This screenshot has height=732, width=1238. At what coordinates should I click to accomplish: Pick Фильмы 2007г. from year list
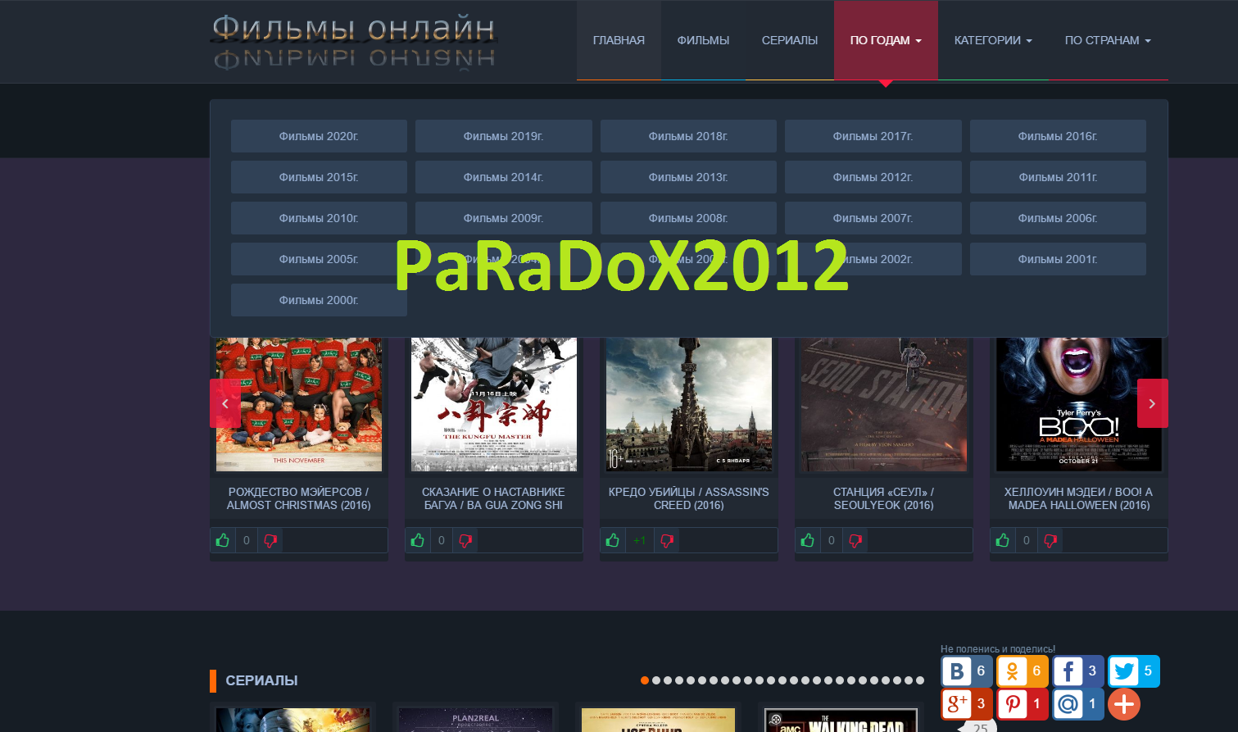tap(873, 218)
